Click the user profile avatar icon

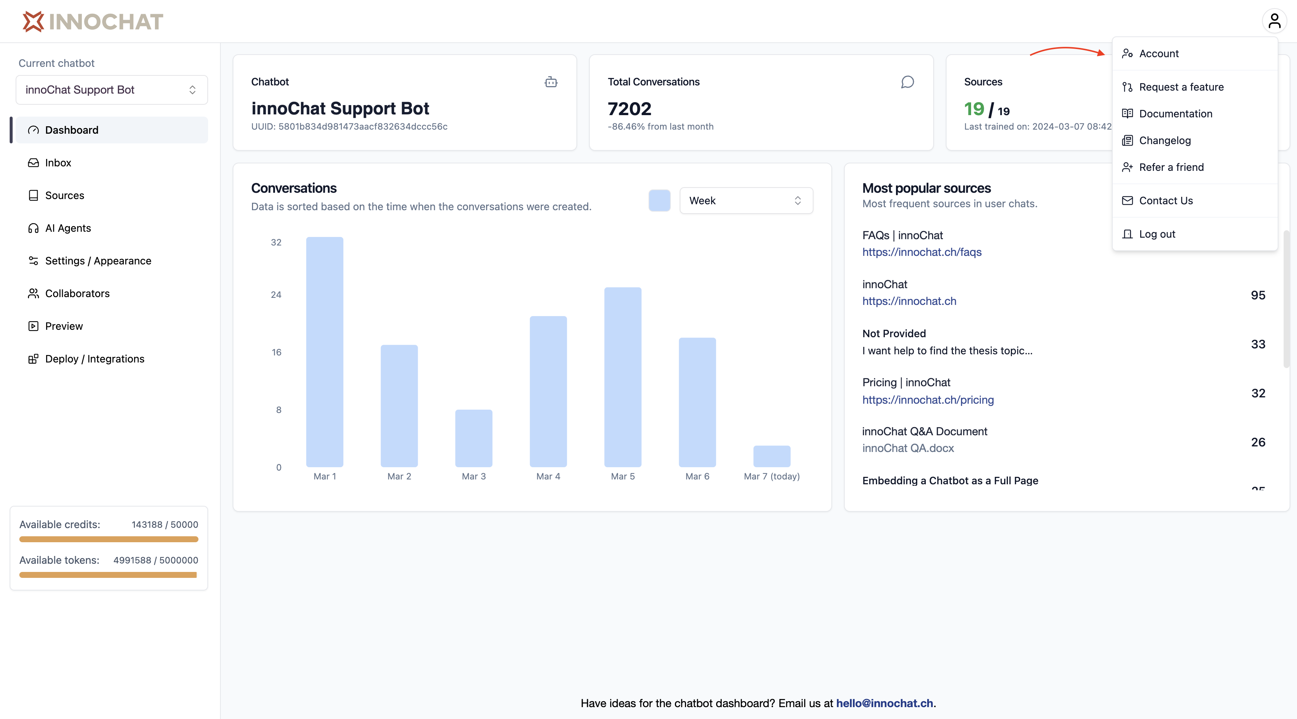coord(1274,21)
